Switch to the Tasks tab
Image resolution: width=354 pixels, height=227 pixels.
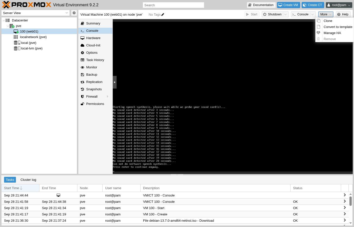[x=10, y=180]
